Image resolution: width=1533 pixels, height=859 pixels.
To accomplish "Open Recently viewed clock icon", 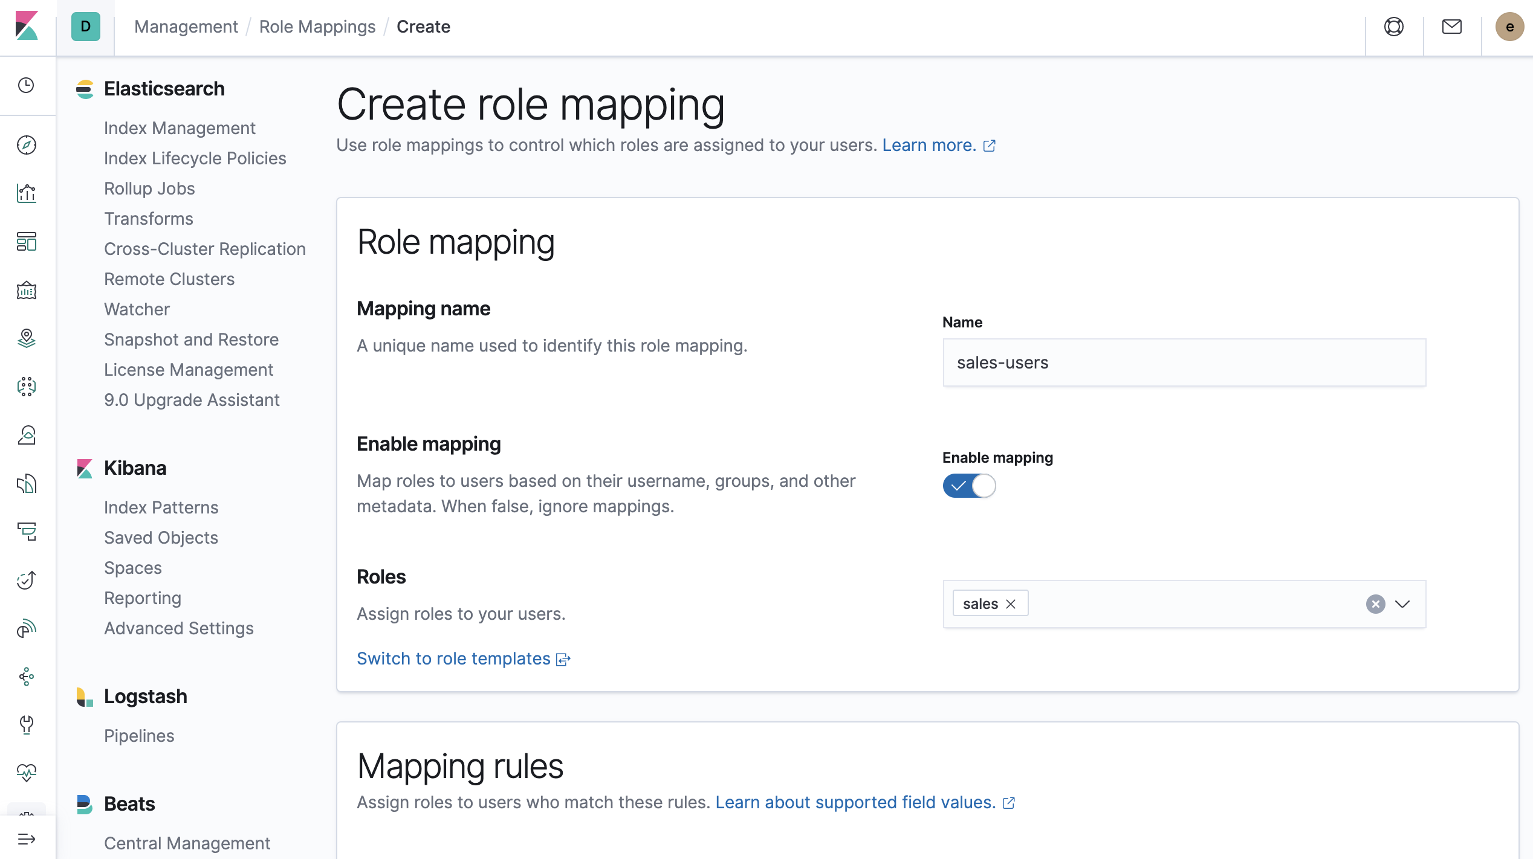I will 27,85.
